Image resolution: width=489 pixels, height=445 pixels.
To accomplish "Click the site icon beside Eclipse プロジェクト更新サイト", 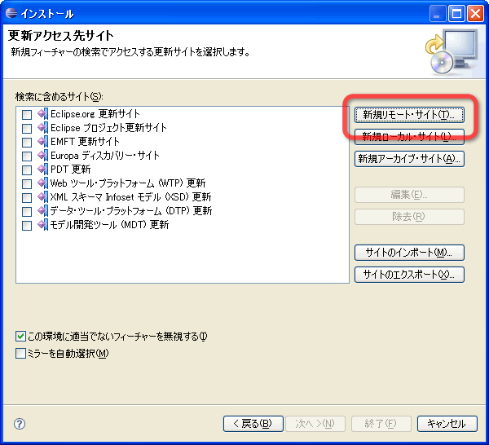I will (42, 127).
